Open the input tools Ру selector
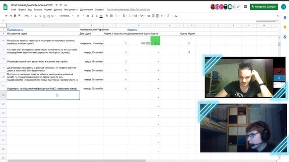 [x=177, y=16]
